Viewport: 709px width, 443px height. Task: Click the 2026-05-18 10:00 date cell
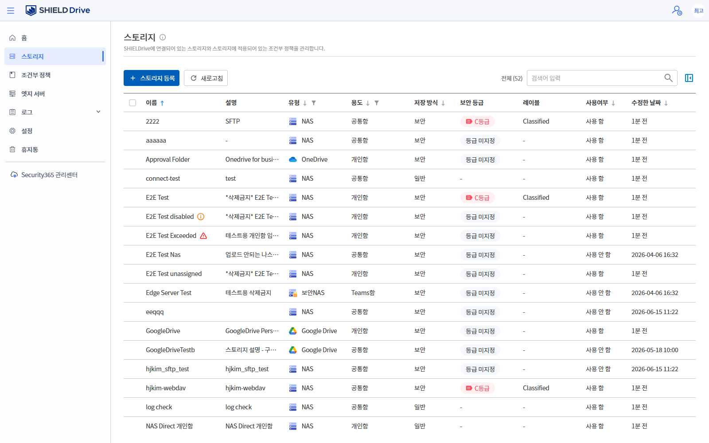654,350
